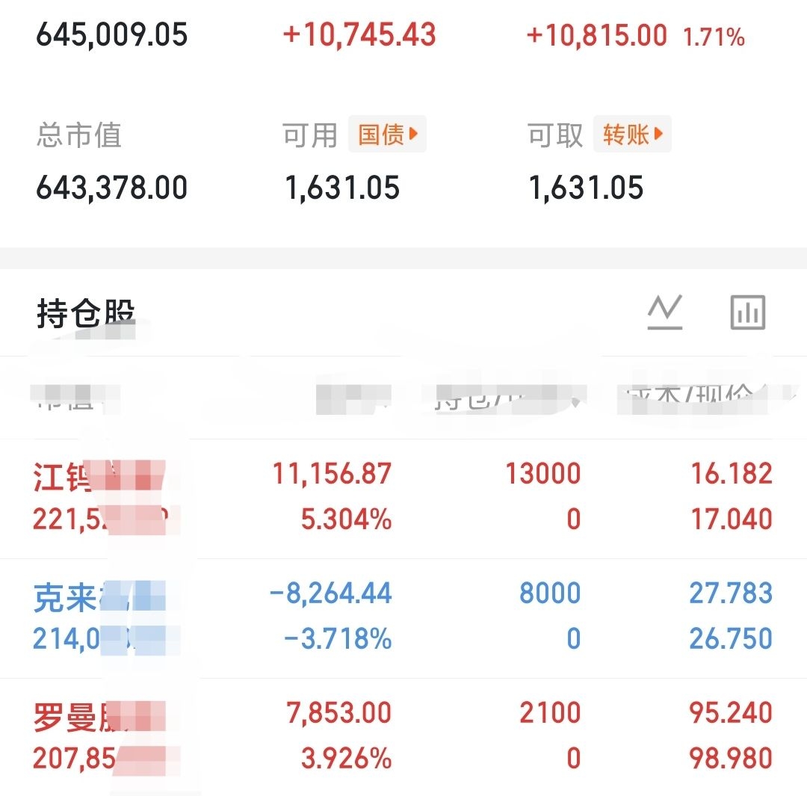Tap the 转账 button next to 可取
This screenshot has width=807, height=796.
(x=632, y=135)
